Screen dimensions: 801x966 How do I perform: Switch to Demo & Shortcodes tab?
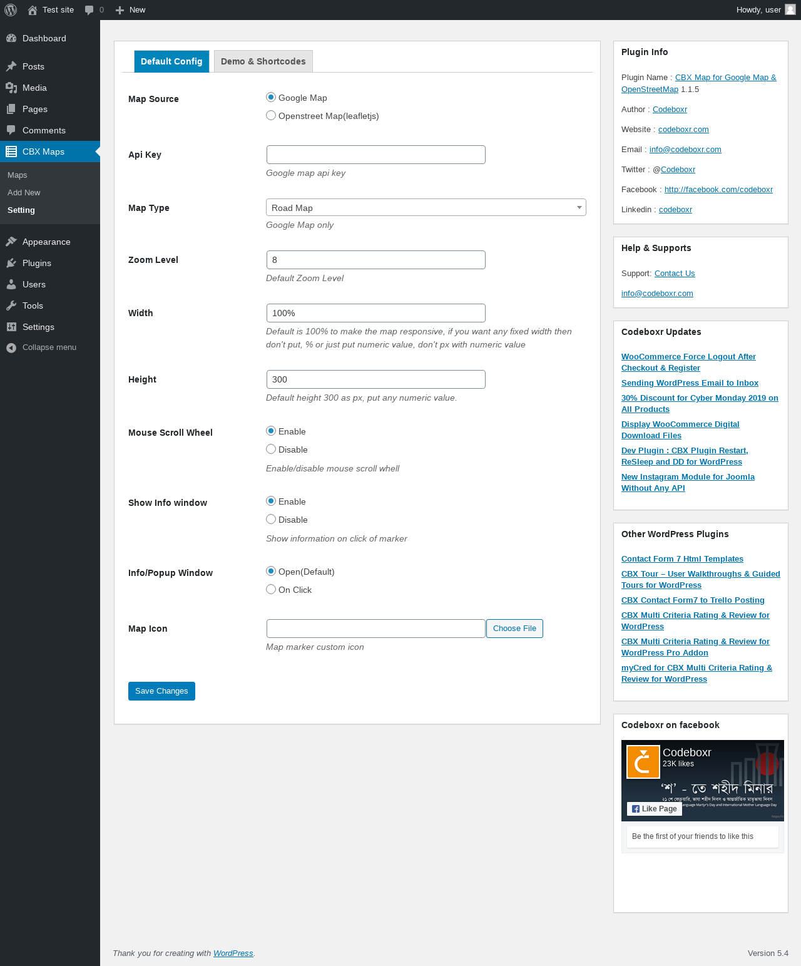(x=263, y=61)
